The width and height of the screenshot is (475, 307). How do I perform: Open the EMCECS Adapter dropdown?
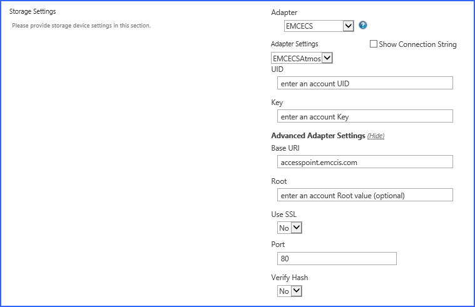(x=319, y=26)
